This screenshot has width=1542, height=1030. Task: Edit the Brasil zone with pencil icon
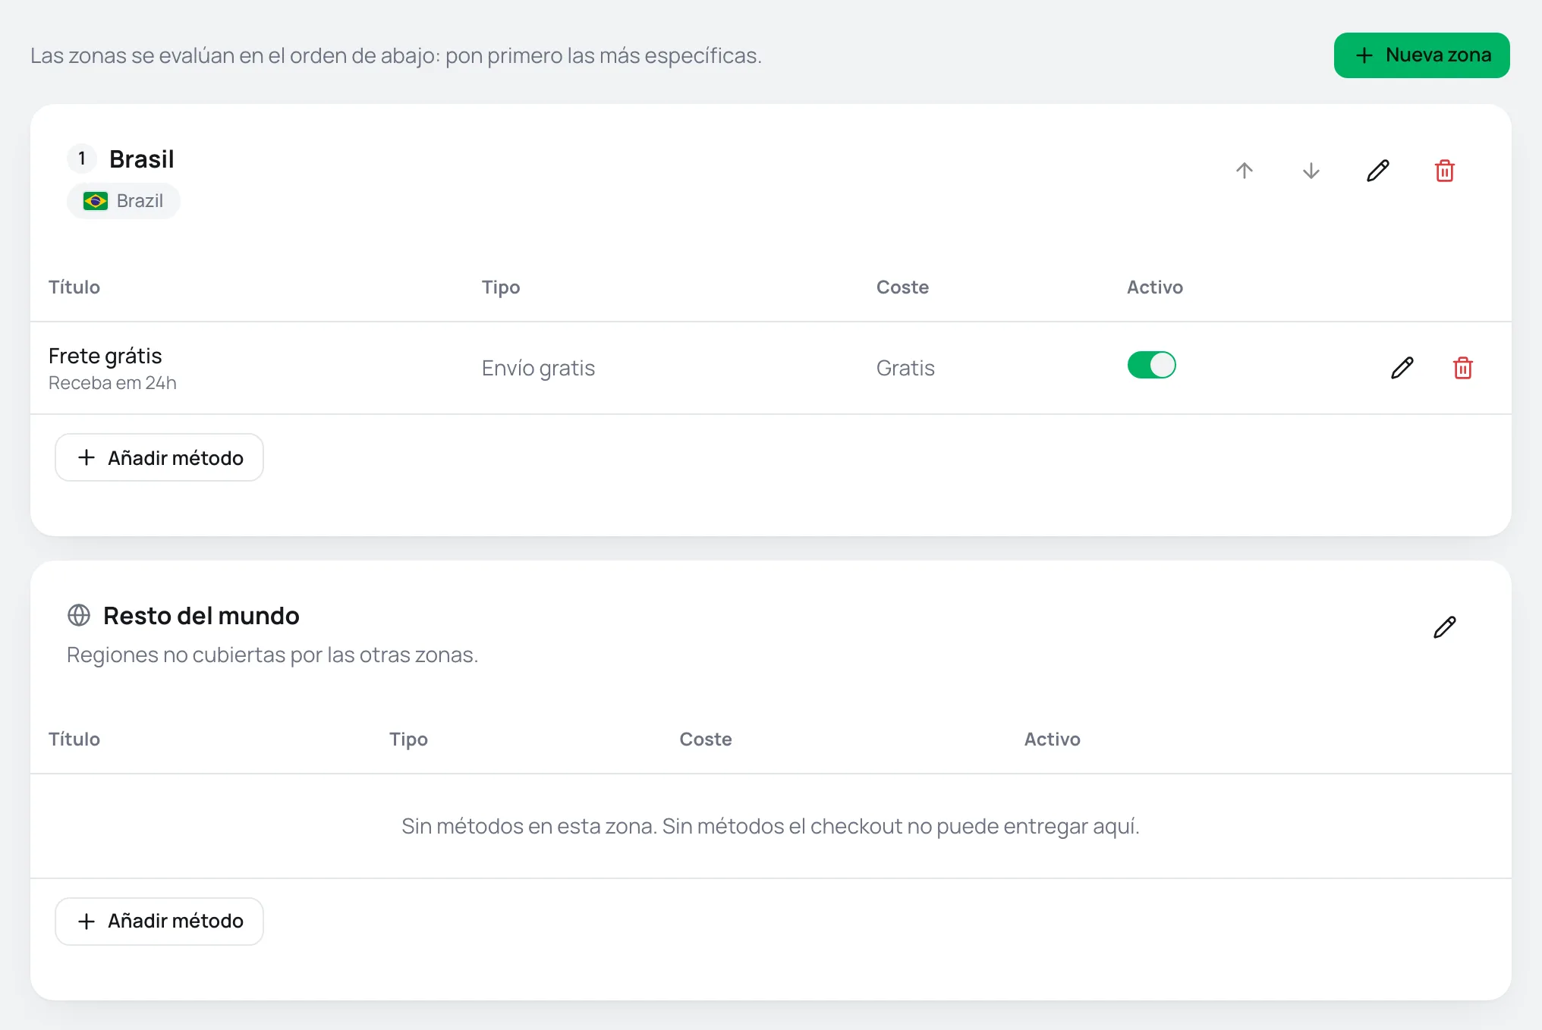point(1378,171)
